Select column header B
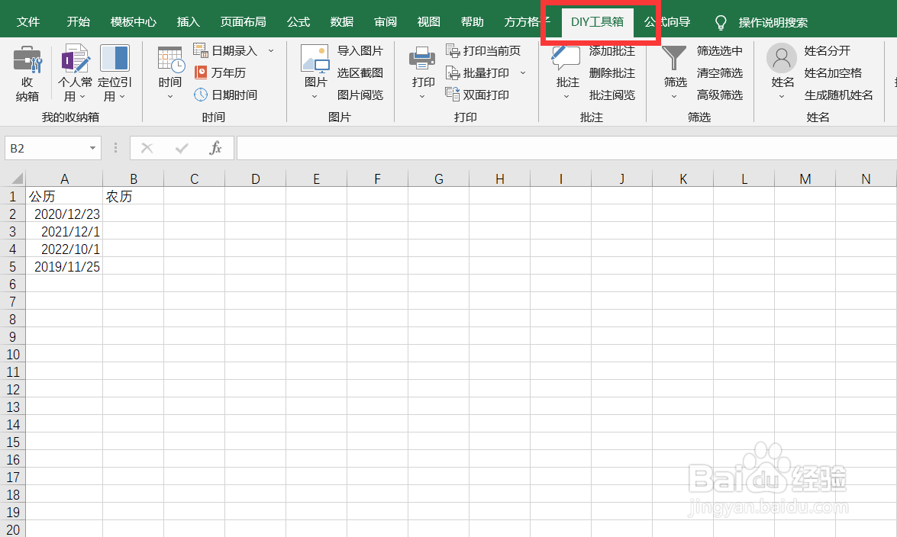This screenshot has width=897, height=537. tap(134, 179)
